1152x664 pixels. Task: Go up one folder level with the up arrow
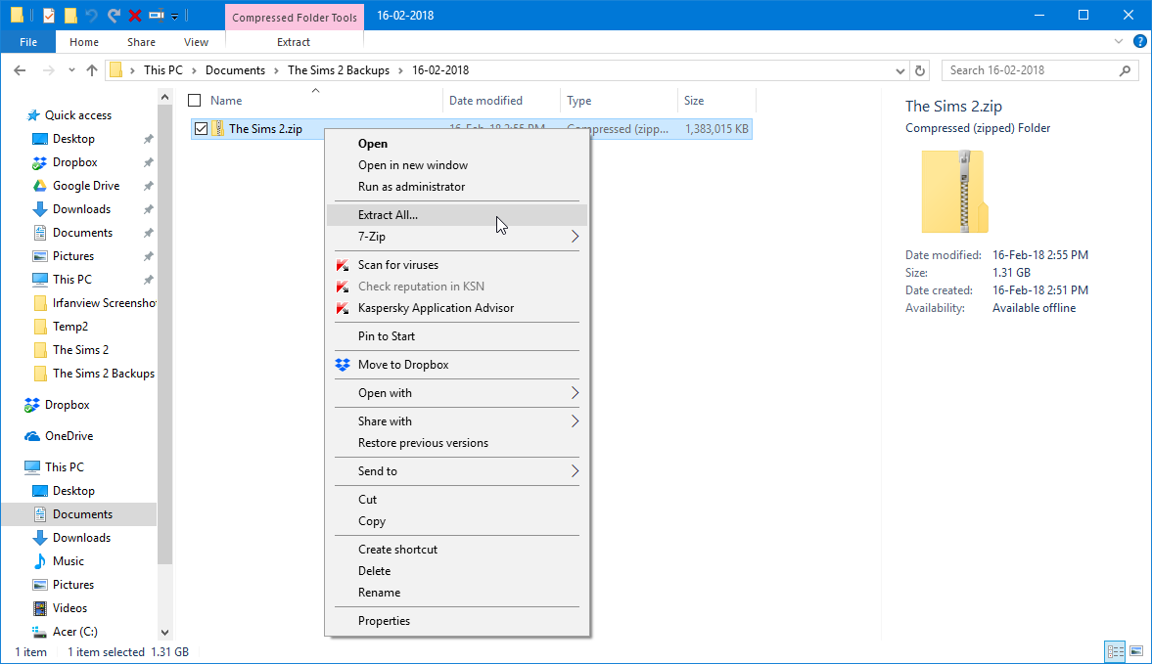pyautogui.click(x=92, y=70)
